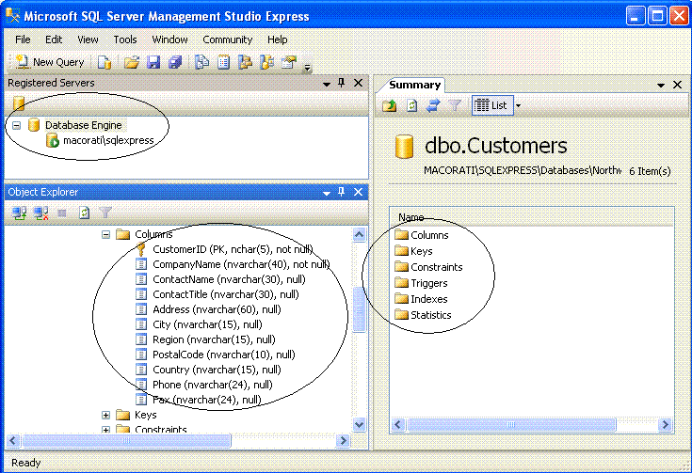Click the Filter icon in Summary toolbar
This screenshot has width=692, height=473.
[x=455, y=106]
